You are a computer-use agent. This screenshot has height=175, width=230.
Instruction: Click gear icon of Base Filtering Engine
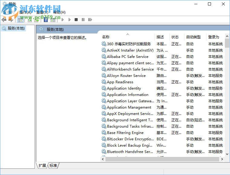click(x=104, y=132)
